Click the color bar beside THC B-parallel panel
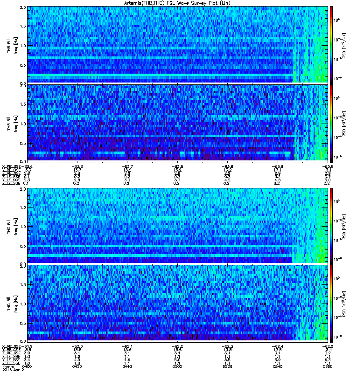 pos(331,303)
